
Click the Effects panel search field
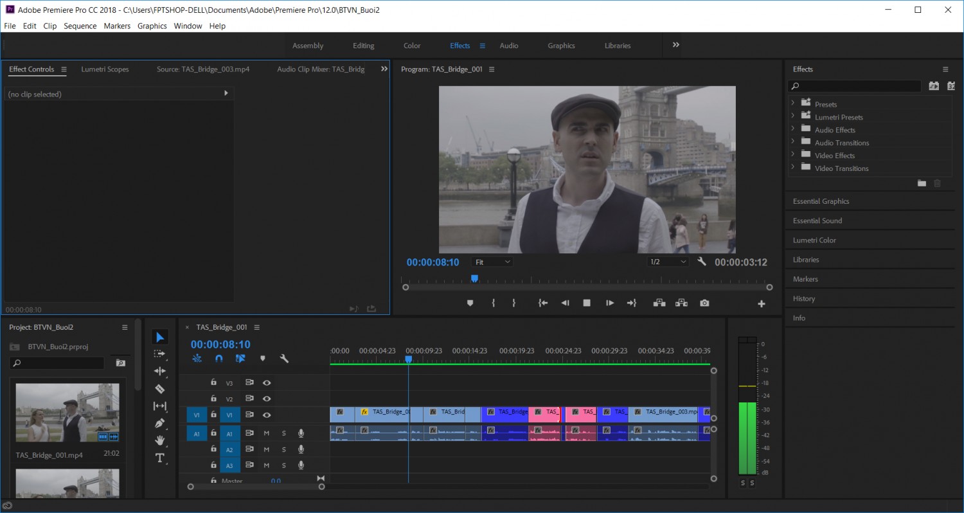855,86
